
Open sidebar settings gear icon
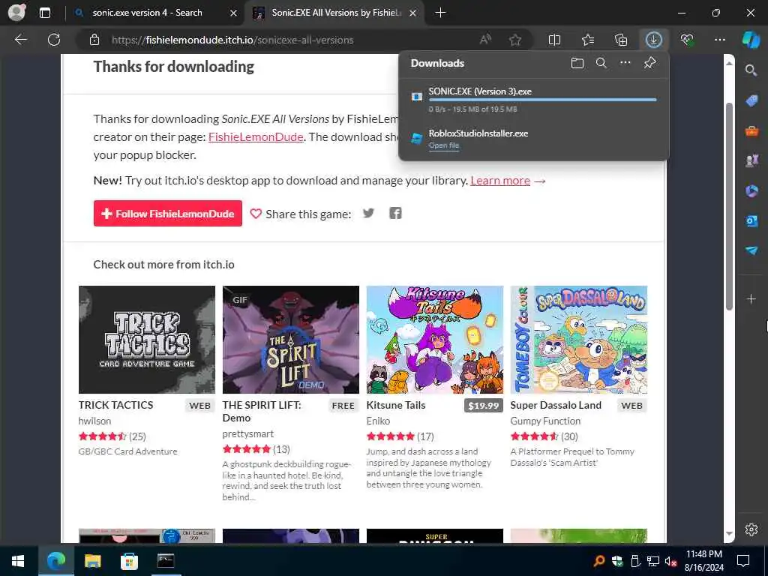751,529
